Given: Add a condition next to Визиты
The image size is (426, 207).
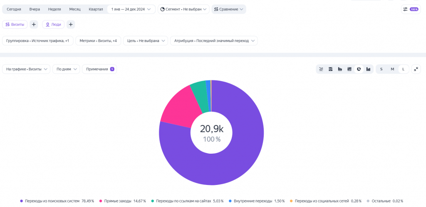Looking at the screenshot, I should point(34,25).
